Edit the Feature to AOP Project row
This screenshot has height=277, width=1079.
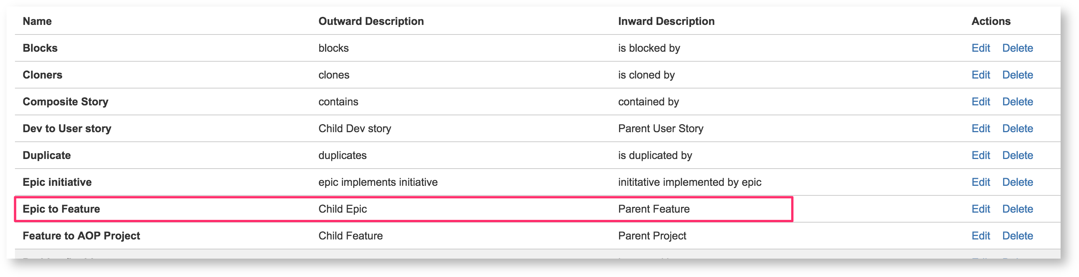980,236
